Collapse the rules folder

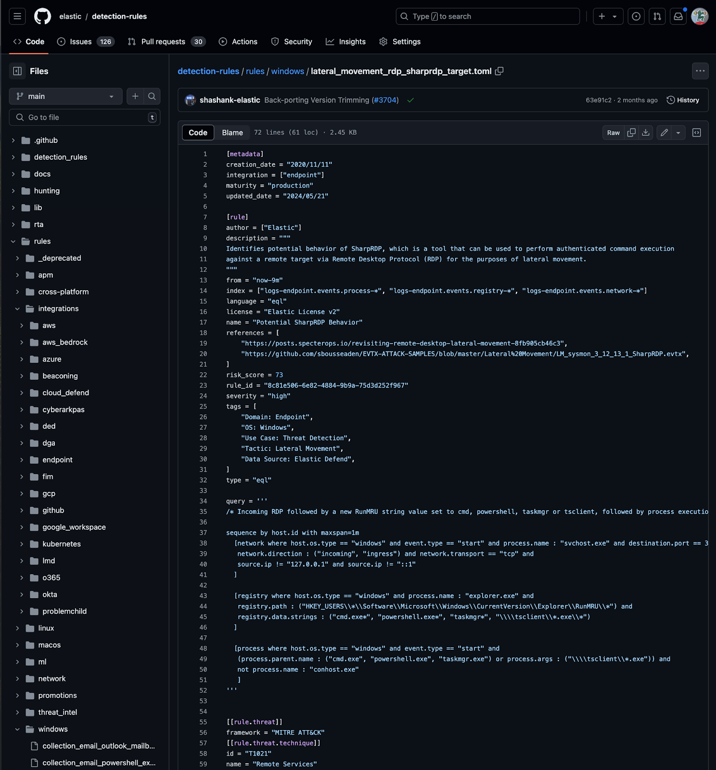[13, 242]
